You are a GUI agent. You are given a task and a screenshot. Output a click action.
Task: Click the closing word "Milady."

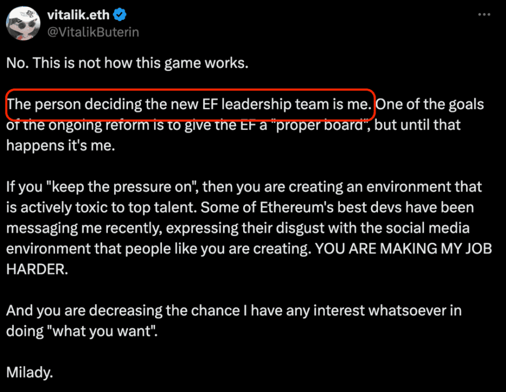(30, 372)
